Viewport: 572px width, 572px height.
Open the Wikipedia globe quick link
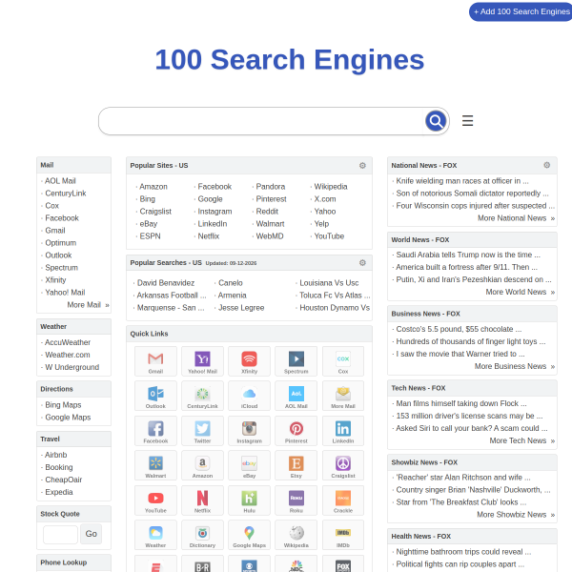click(x=296, y=535)
